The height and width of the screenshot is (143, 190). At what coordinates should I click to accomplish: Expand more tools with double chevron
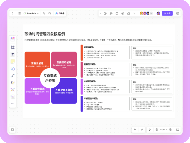point(134,13)
